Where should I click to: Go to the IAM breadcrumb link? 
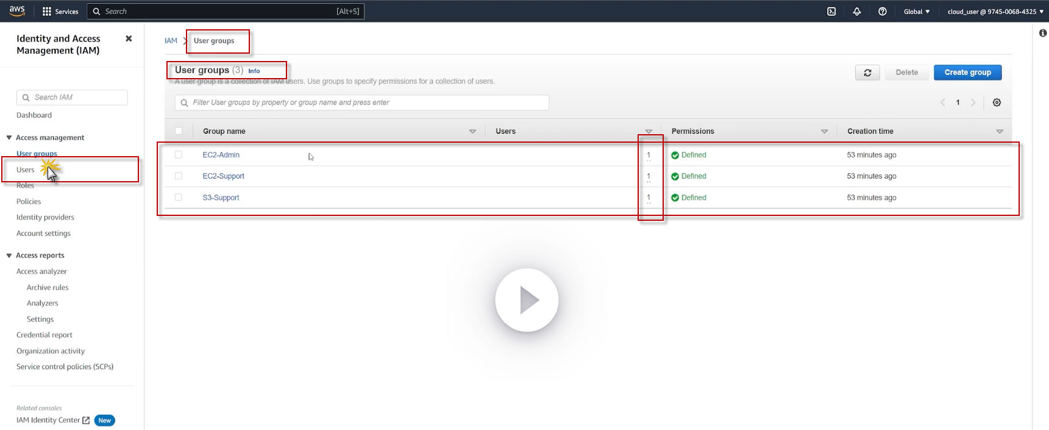171,41
